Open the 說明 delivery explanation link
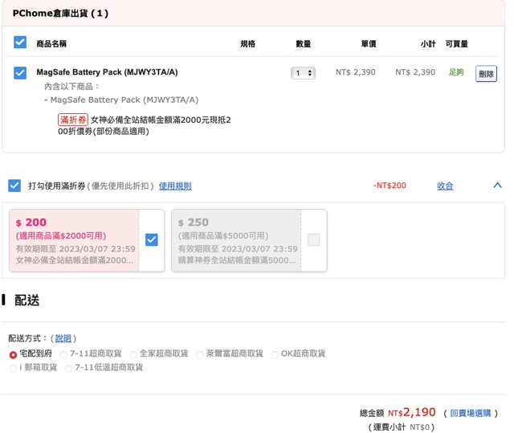 pyautogui.click(x=63, y=338)
